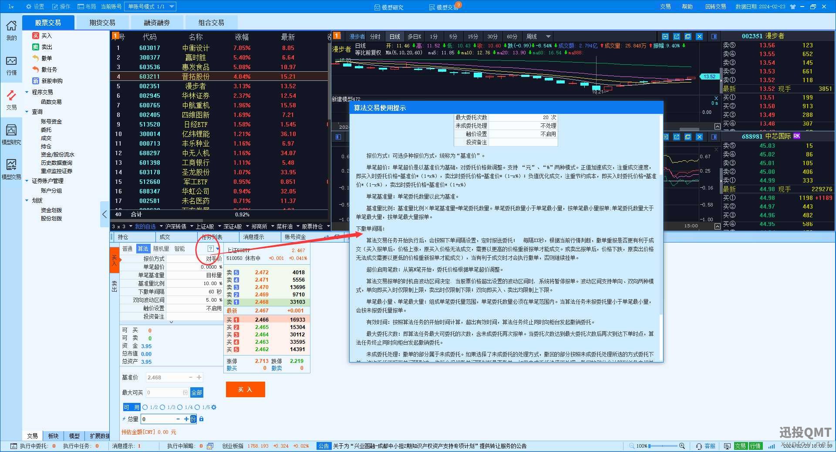Click the algorithm help question-mark icon
The width and height of the screenshot is (836, 452).
coord(210,249)
